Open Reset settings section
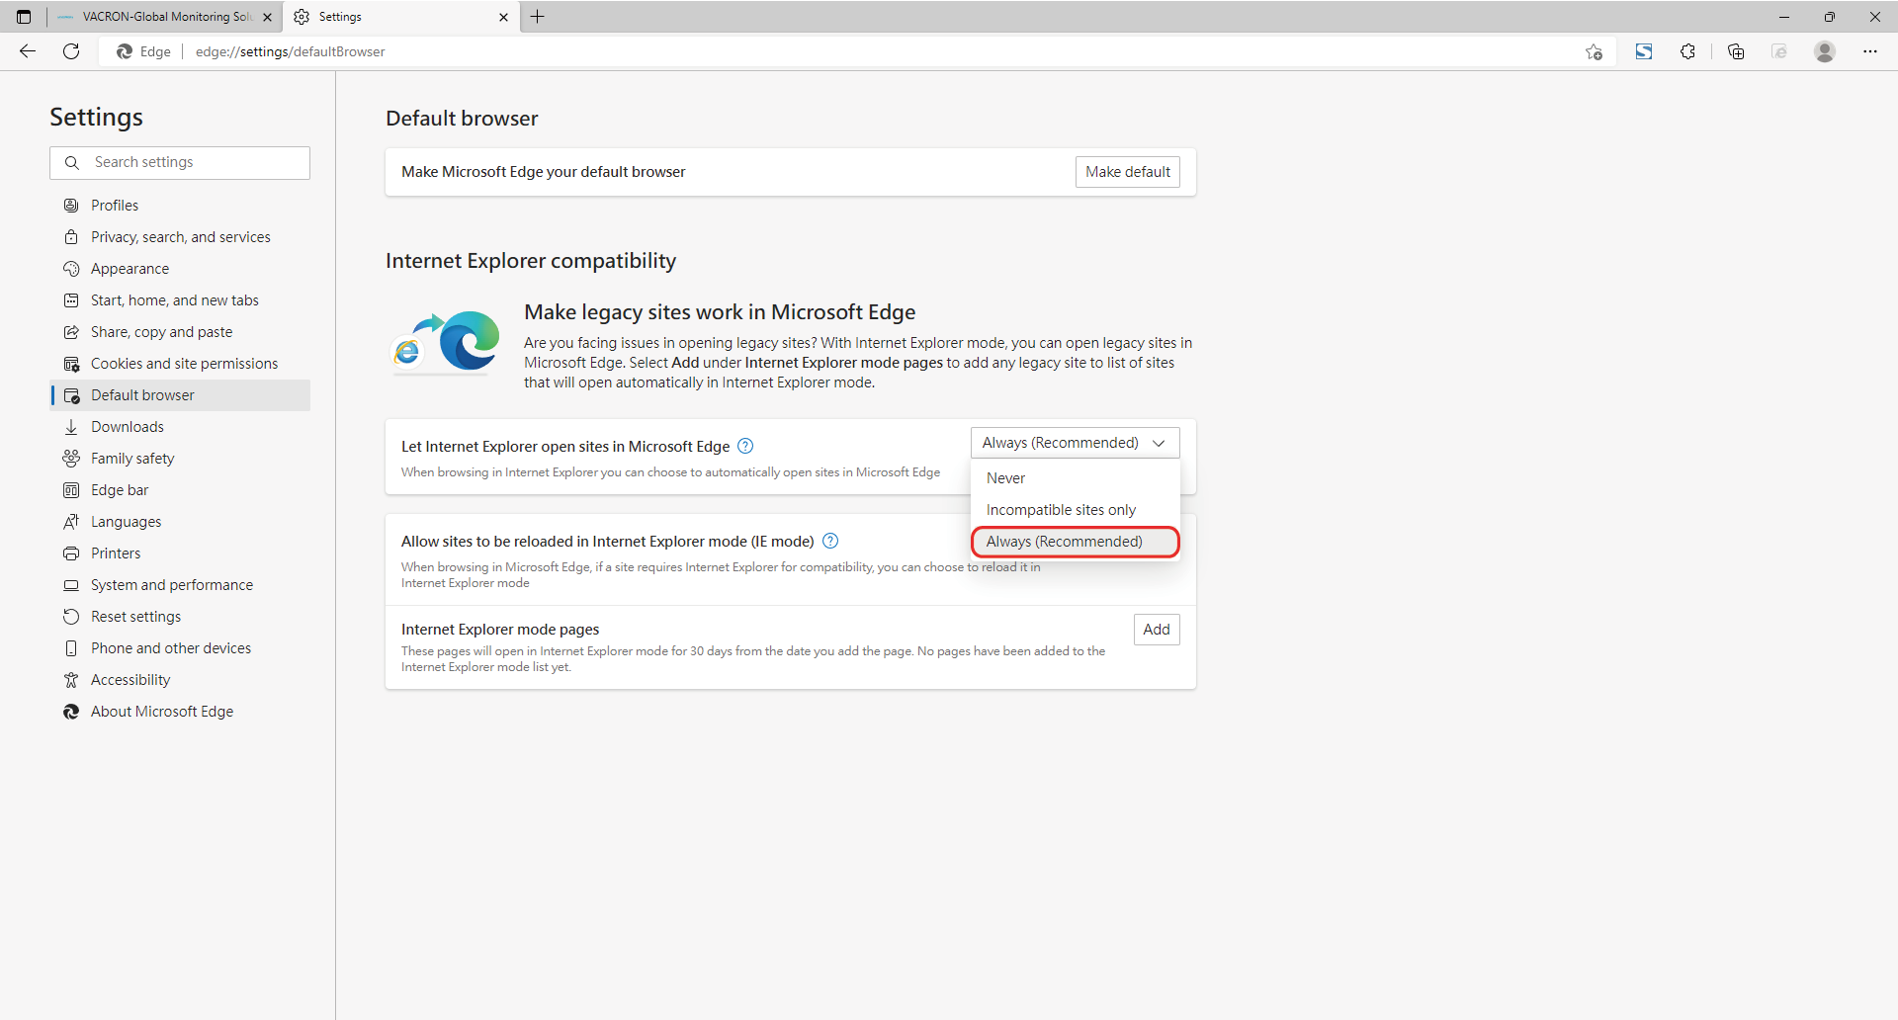 point(180,617)
